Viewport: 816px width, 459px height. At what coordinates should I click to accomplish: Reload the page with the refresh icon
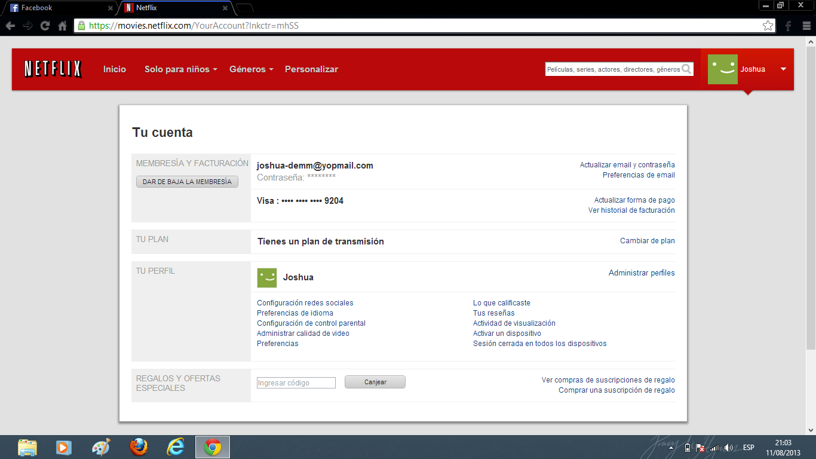point(45,26)
